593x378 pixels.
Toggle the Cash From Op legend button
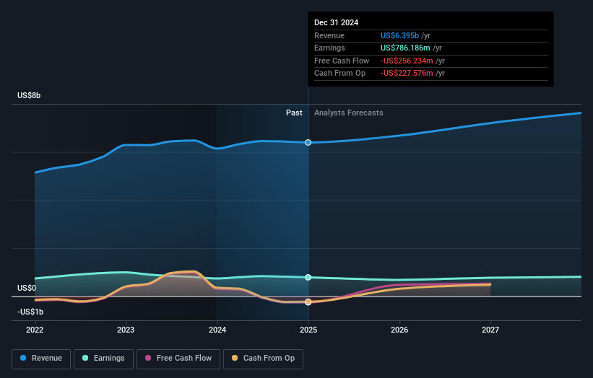click(263, 359)
